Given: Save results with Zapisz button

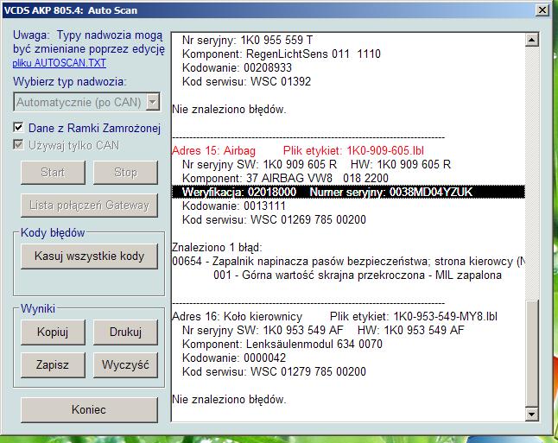Looking at the screenshot, I should pyautogui.click(x=53, y=365).
